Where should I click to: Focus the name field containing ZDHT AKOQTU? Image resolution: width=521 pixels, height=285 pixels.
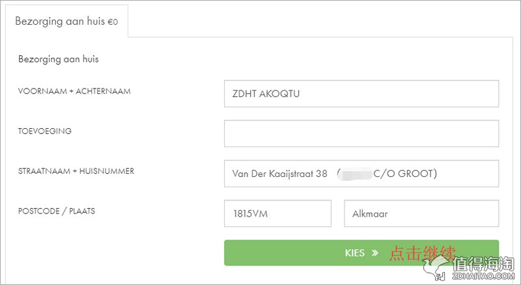(x=361, y=94)
